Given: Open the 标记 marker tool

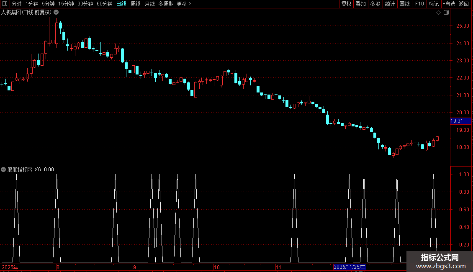Looking at the screenshot, I should (434, 4).
